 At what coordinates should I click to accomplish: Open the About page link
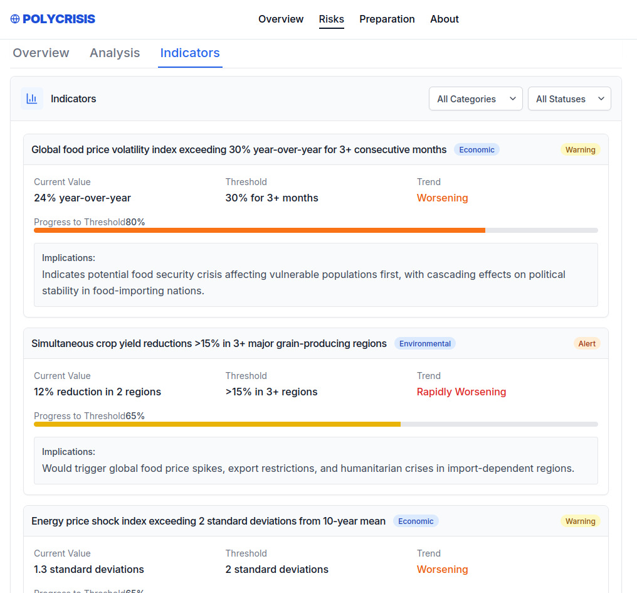444,19
